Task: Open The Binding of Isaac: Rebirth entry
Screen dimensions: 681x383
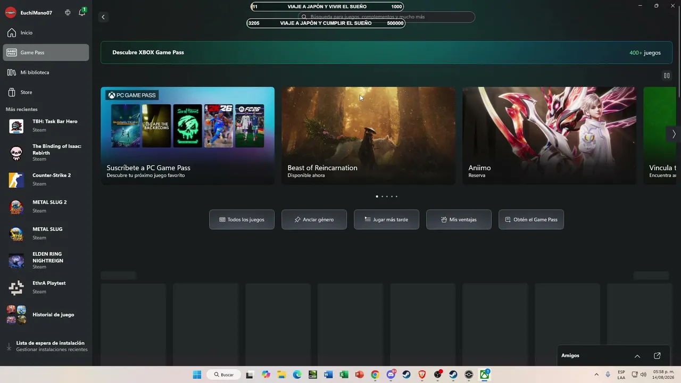Action: pos(46,153)
